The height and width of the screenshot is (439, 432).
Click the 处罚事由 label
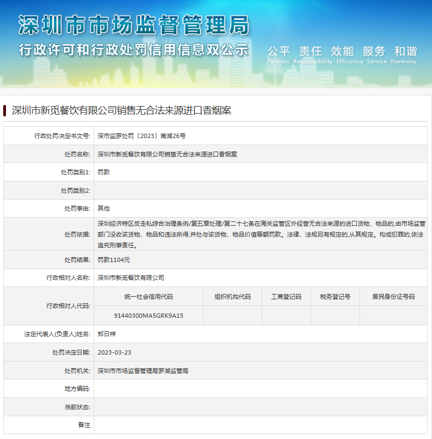77,208
